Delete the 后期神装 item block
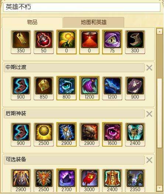This screenshot has width=164, height=194. [149, 114]
